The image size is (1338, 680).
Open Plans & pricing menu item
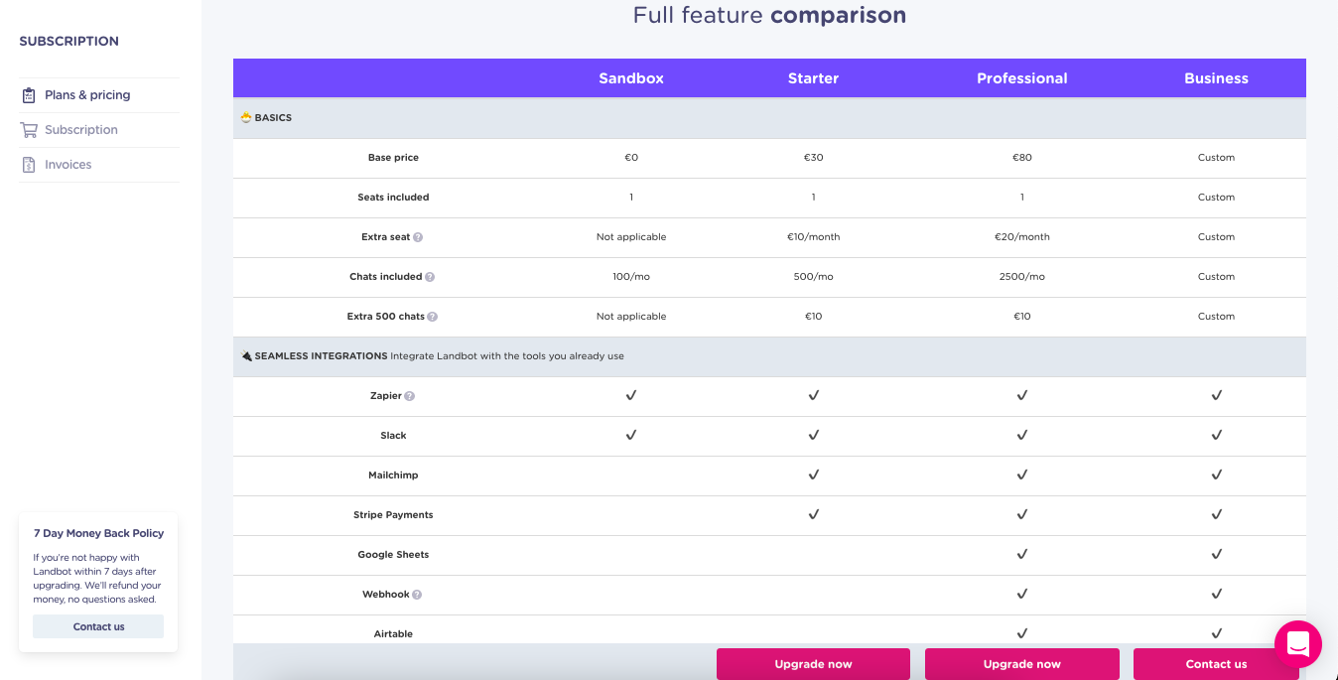coord(87,95)
